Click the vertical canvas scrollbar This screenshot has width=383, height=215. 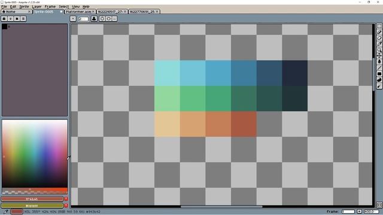pos(373,74)
